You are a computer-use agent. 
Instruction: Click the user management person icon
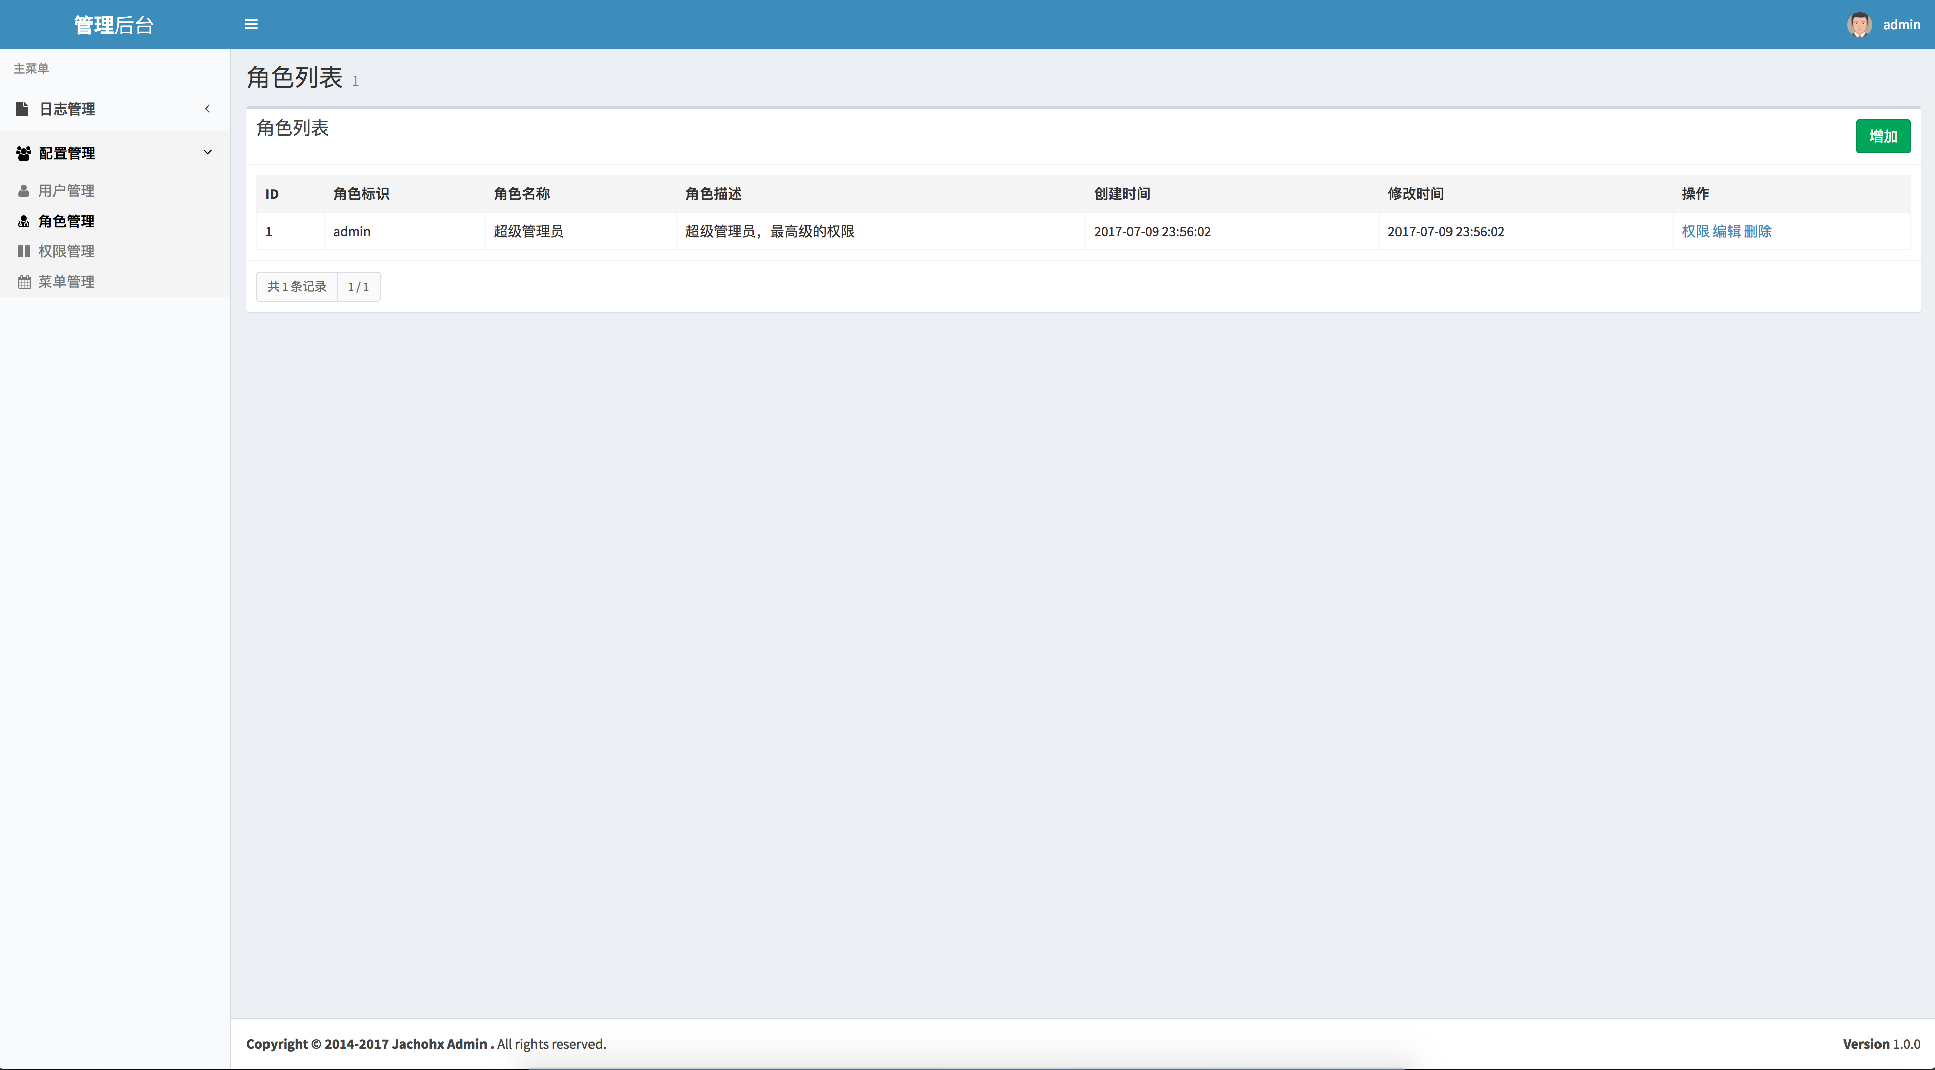tap(23, 191)
